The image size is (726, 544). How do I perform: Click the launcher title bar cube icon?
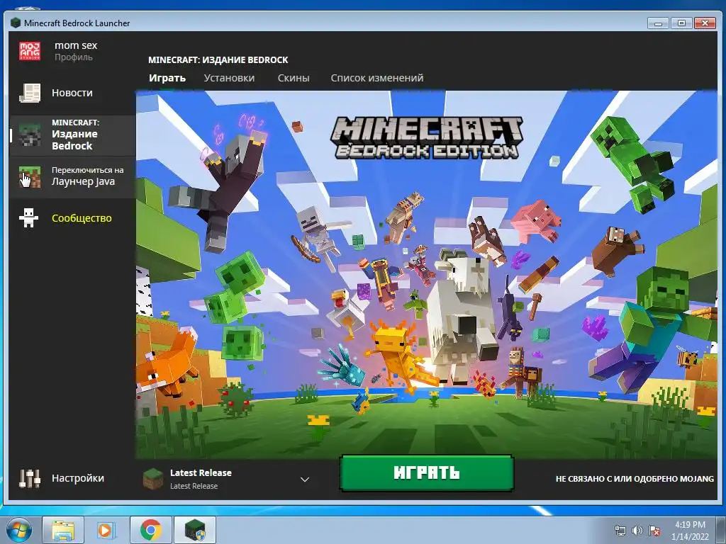pos(16,23)
